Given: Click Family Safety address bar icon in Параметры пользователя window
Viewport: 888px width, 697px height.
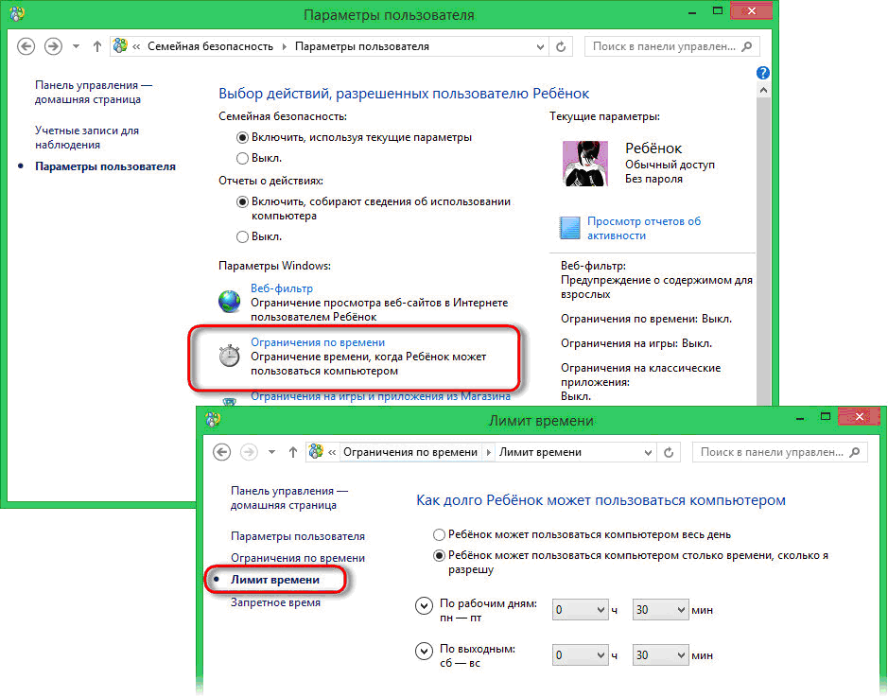Looking at the screenshot, I should point(120,45).
